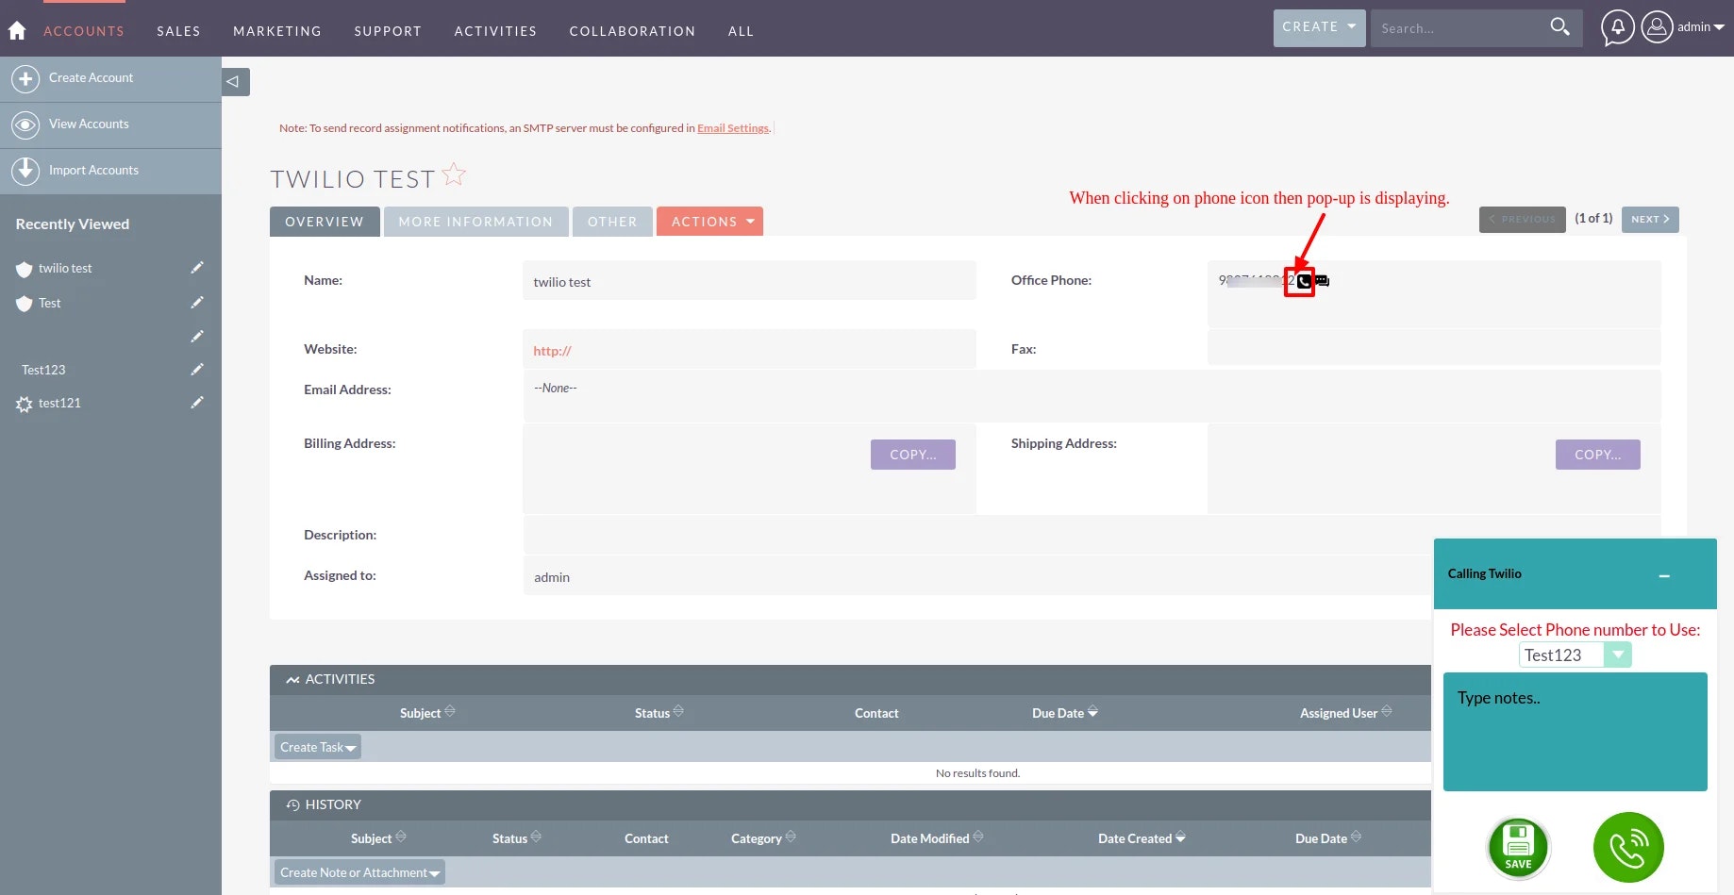Sort activities by the Assigned User sort icon
The width and height of the screenshot is (1734, 895).
[1387, 711]
